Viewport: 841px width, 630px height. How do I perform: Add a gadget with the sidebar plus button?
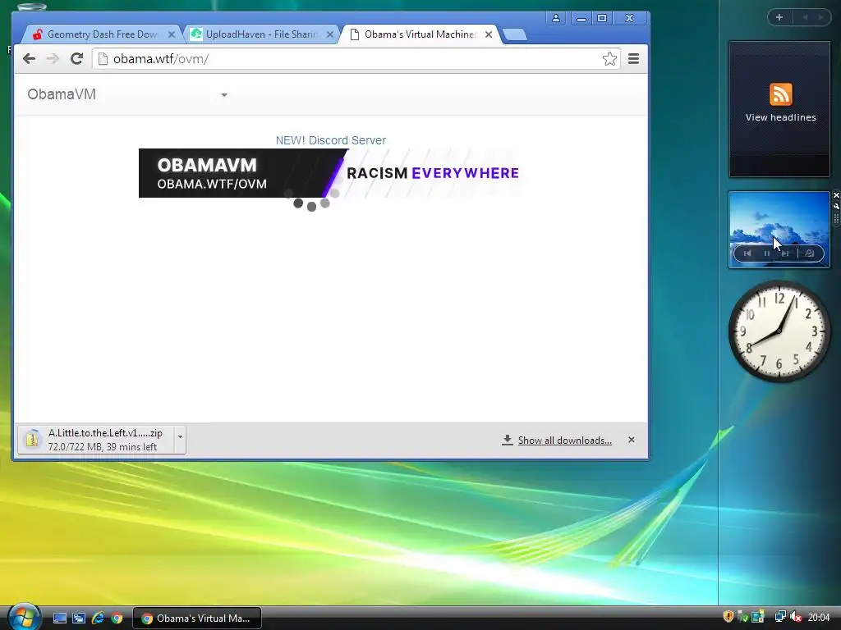[x=779, y=17]
